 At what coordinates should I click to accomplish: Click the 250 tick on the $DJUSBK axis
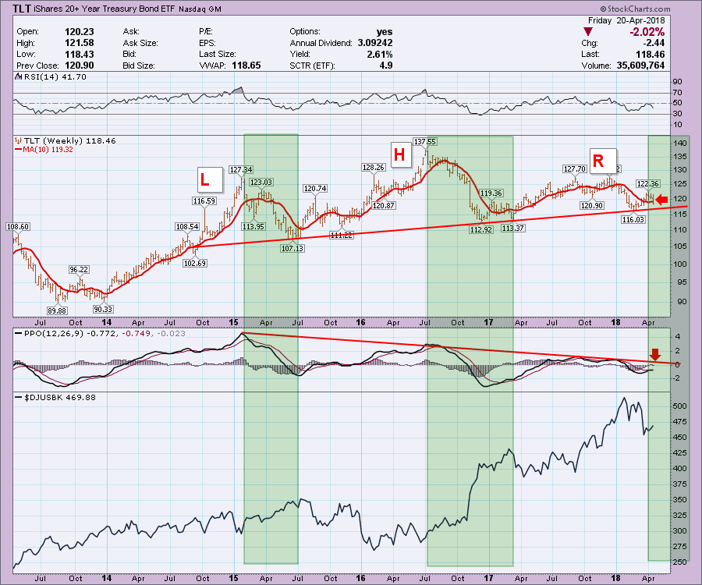click(x=680, y=562)
